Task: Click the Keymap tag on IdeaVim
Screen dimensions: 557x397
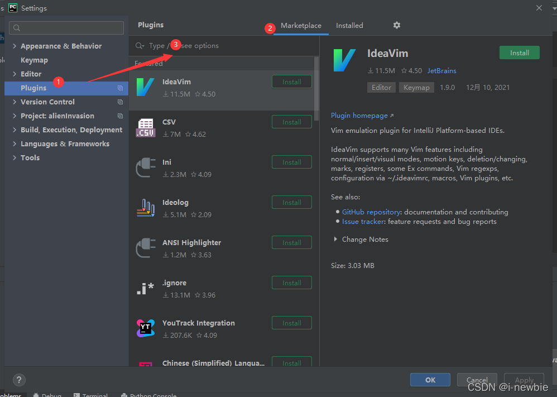Action: 416,88
